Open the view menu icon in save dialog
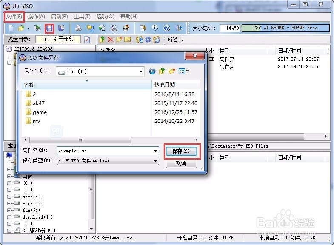 [x=184, y=71]
